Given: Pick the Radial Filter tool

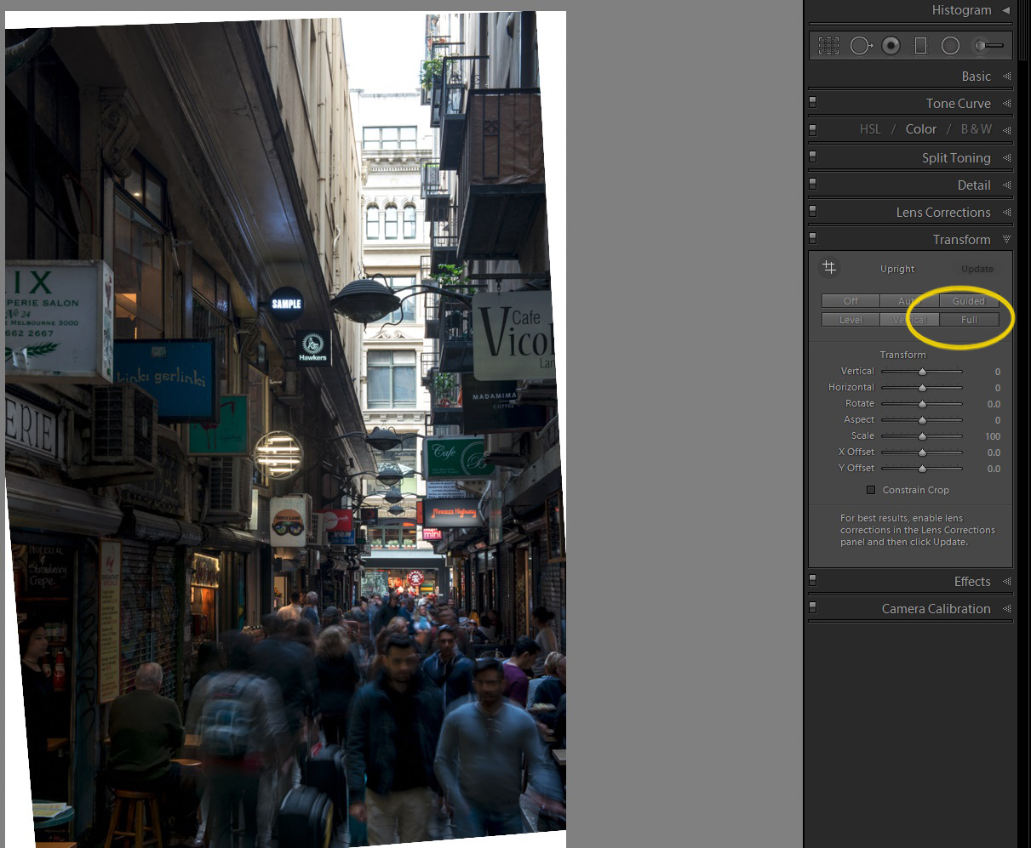Looking at the screenshot, I should (x=951, y=46).
